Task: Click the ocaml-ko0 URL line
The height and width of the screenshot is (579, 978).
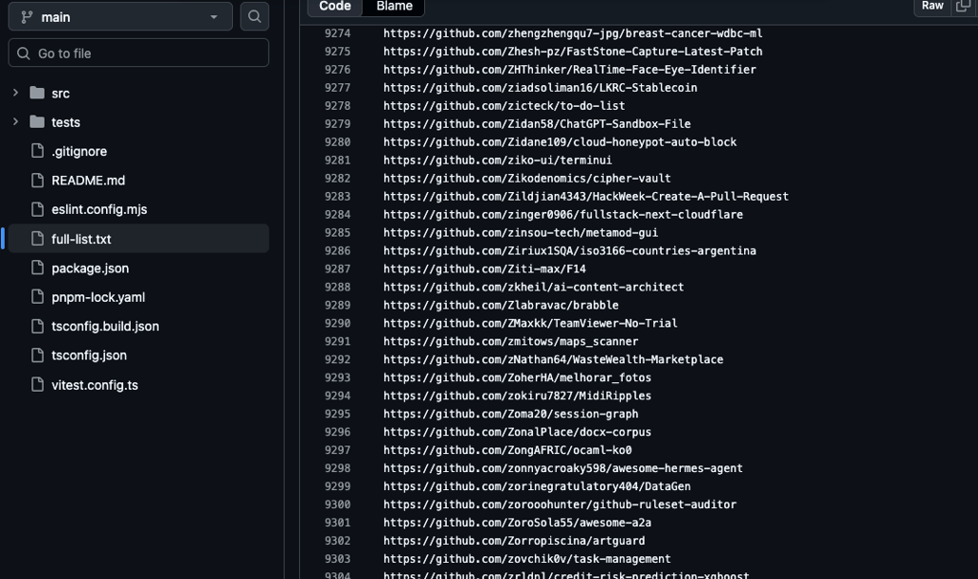Action: click(508, 449)
